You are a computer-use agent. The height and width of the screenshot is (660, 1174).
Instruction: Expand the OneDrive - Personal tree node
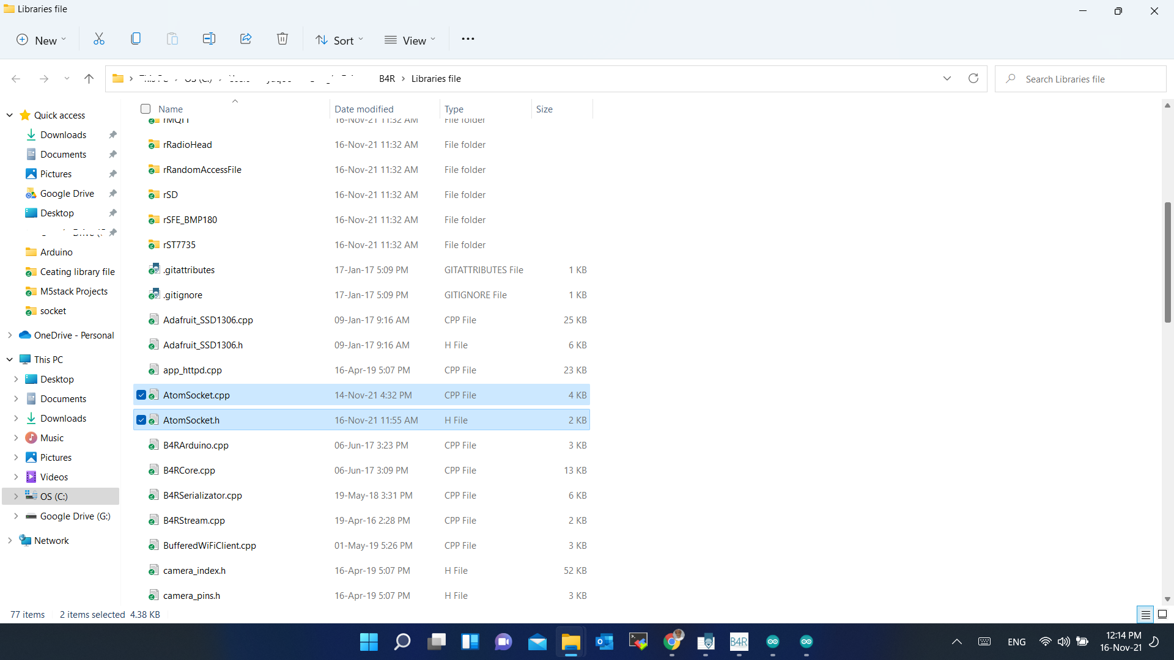coord(10,335)
